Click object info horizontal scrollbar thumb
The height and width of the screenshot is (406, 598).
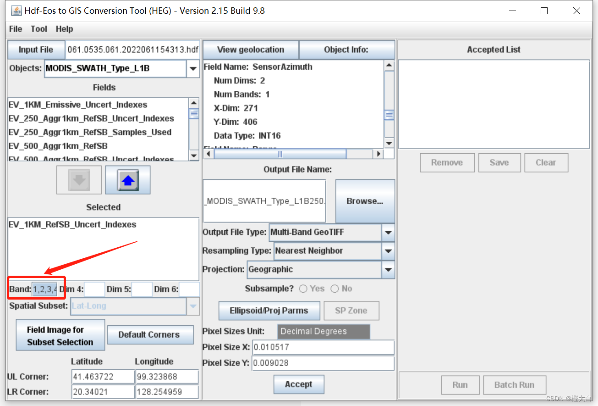280,154
